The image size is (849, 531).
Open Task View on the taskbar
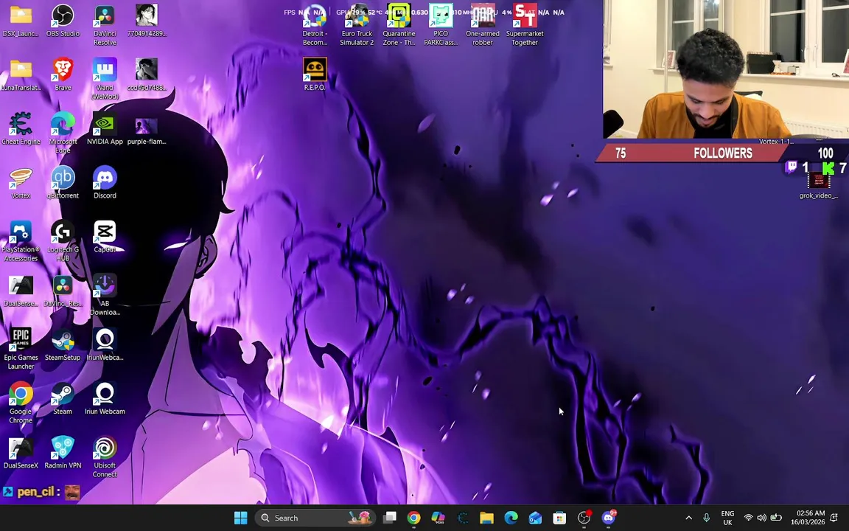click(x=390, y=518)
